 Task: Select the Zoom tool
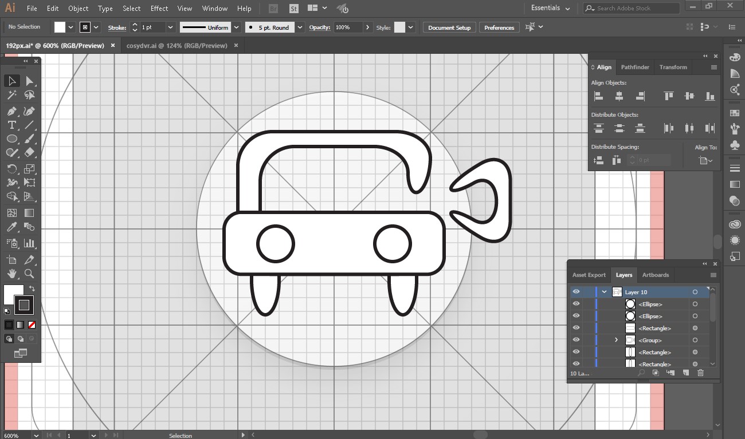(x=30, y=274)
